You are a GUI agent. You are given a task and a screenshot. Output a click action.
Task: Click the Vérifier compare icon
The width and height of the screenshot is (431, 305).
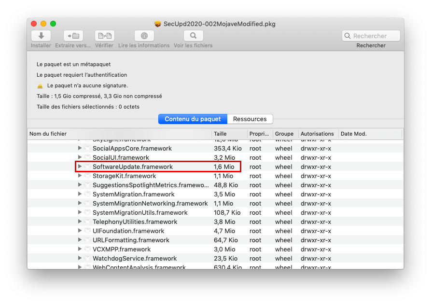pyautogui.click(x=105, y=36)
